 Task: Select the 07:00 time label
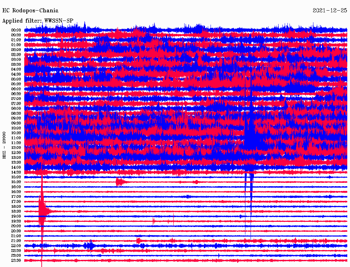pyautogui.click(x=16, y=99)
